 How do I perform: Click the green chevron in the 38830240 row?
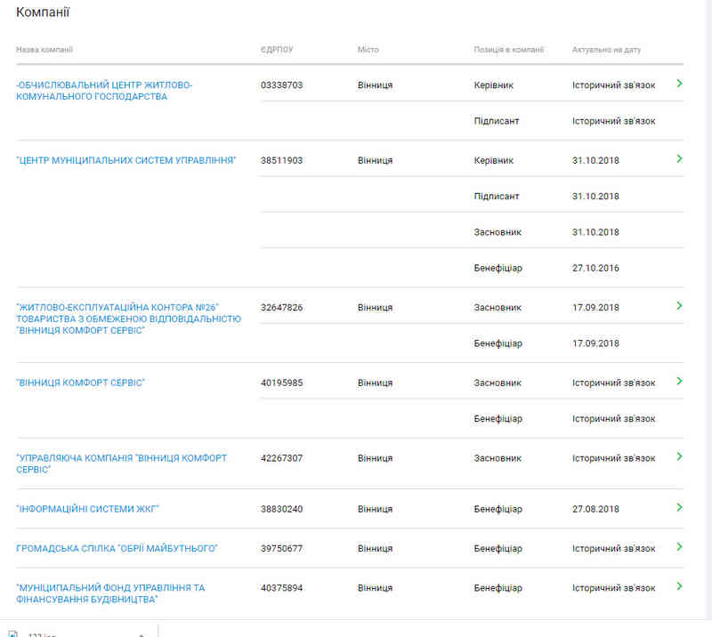tap(679, 508)
